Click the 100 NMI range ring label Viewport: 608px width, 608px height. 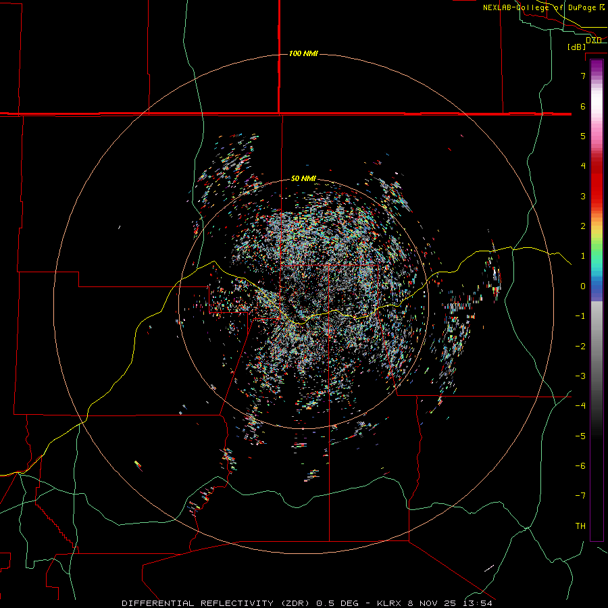pyautogui.click(x=303, y=53)
